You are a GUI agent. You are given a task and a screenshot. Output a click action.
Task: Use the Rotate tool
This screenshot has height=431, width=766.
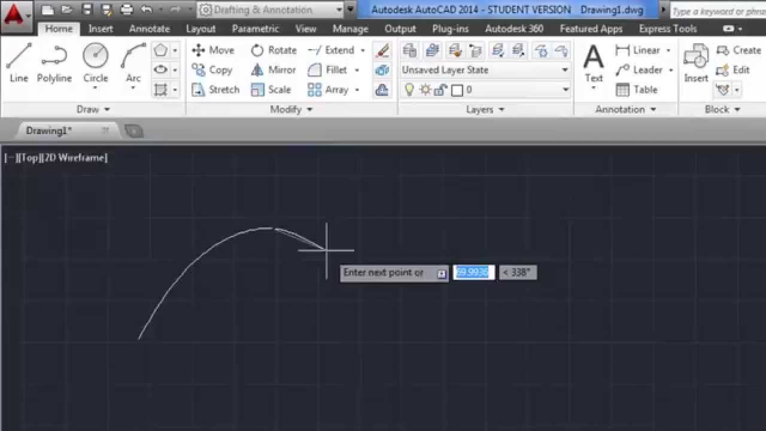click(x=273, y=50)
